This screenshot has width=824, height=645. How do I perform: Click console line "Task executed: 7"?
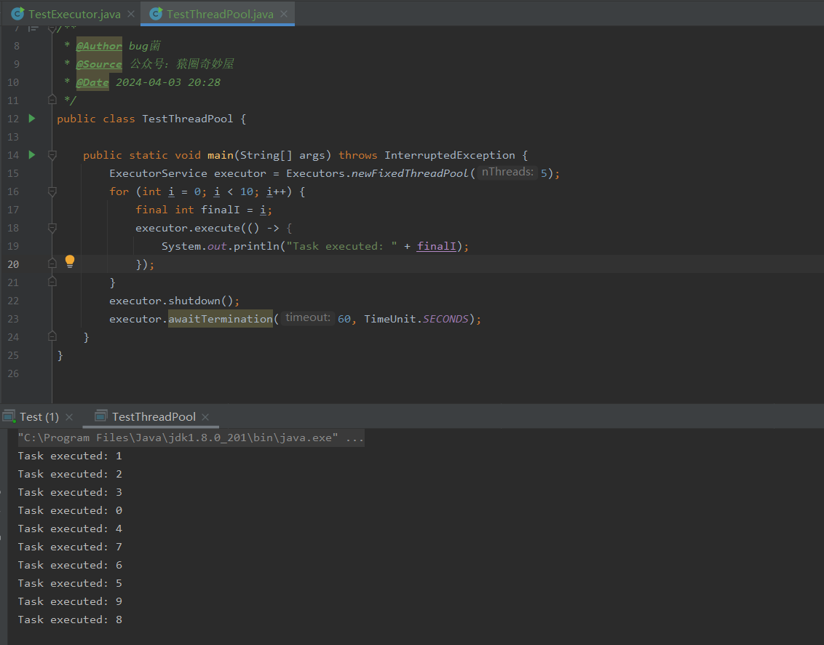click(x=70, y=547)
